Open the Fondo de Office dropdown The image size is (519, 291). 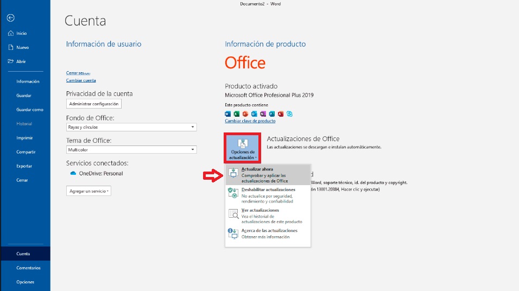point(131,127)
